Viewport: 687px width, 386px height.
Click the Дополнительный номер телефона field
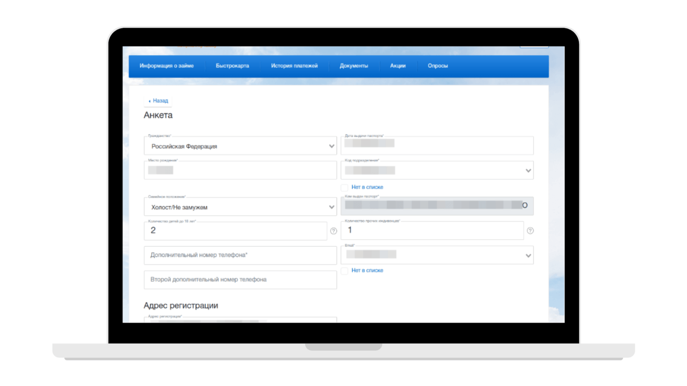click(x=240, y=255)
